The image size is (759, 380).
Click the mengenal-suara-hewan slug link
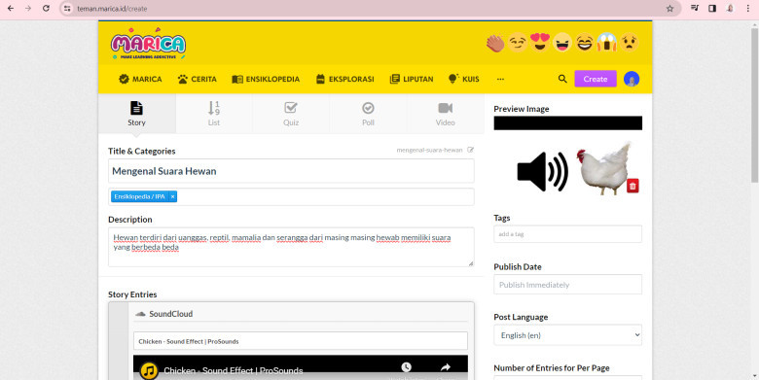click(429, 150)
